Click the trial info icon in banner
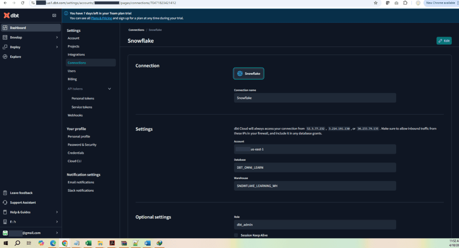459x248 pixels. [66, 13]
